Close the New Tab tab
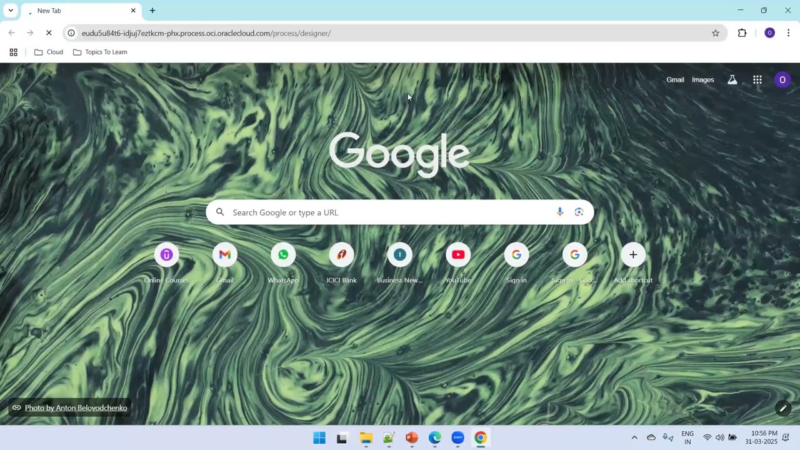This screenshot has width=800, height=450. 133,11
